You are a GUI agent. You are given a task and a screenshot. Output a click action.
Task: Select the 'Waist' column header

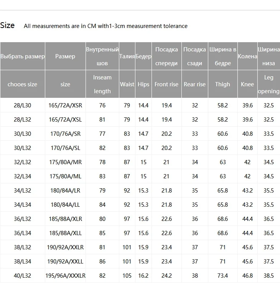pyautogui.click(x=127, y=84)
